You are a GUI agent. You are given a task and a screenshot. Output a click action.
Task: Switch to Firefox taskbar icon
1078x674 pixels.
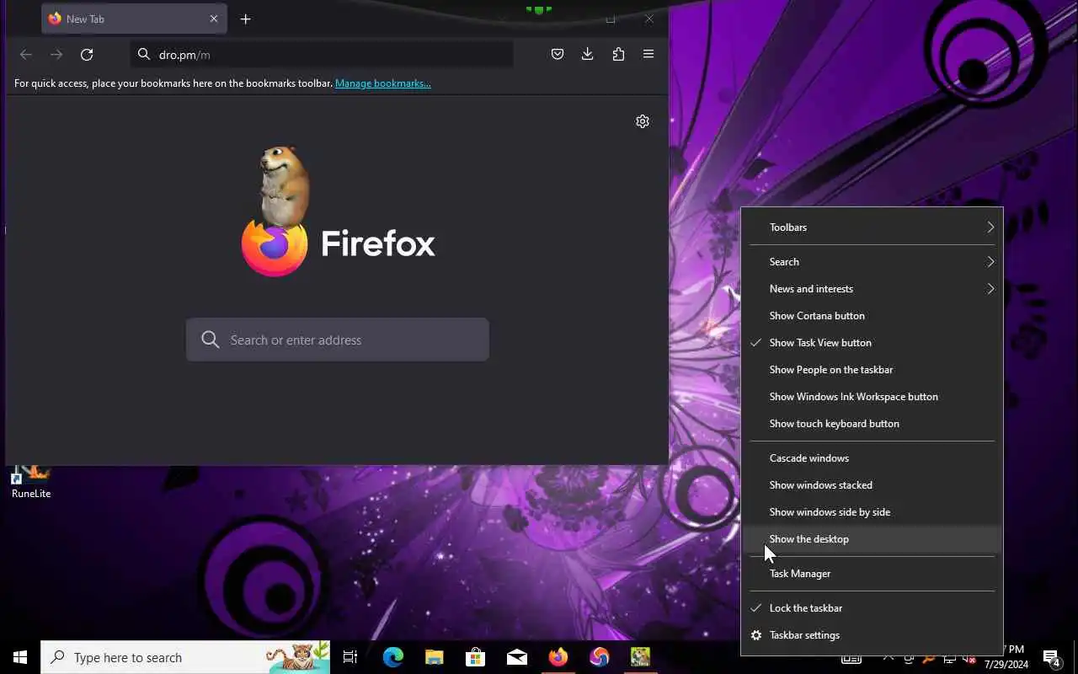pos(558,657)
